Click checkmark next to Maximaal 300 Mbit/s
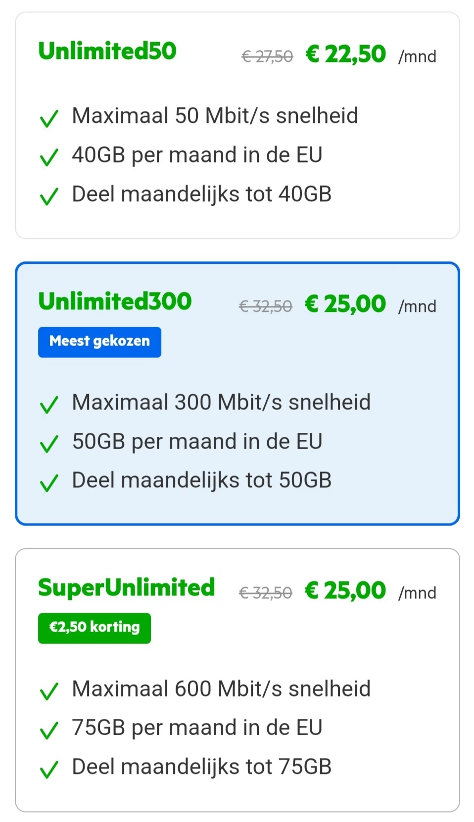The height and width of the screenshot is (822, 474). (x=49, y=405)
